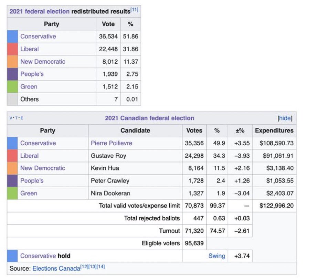
Task: Select candidate name Peter Crawley
Action: (x=110, y=180)
